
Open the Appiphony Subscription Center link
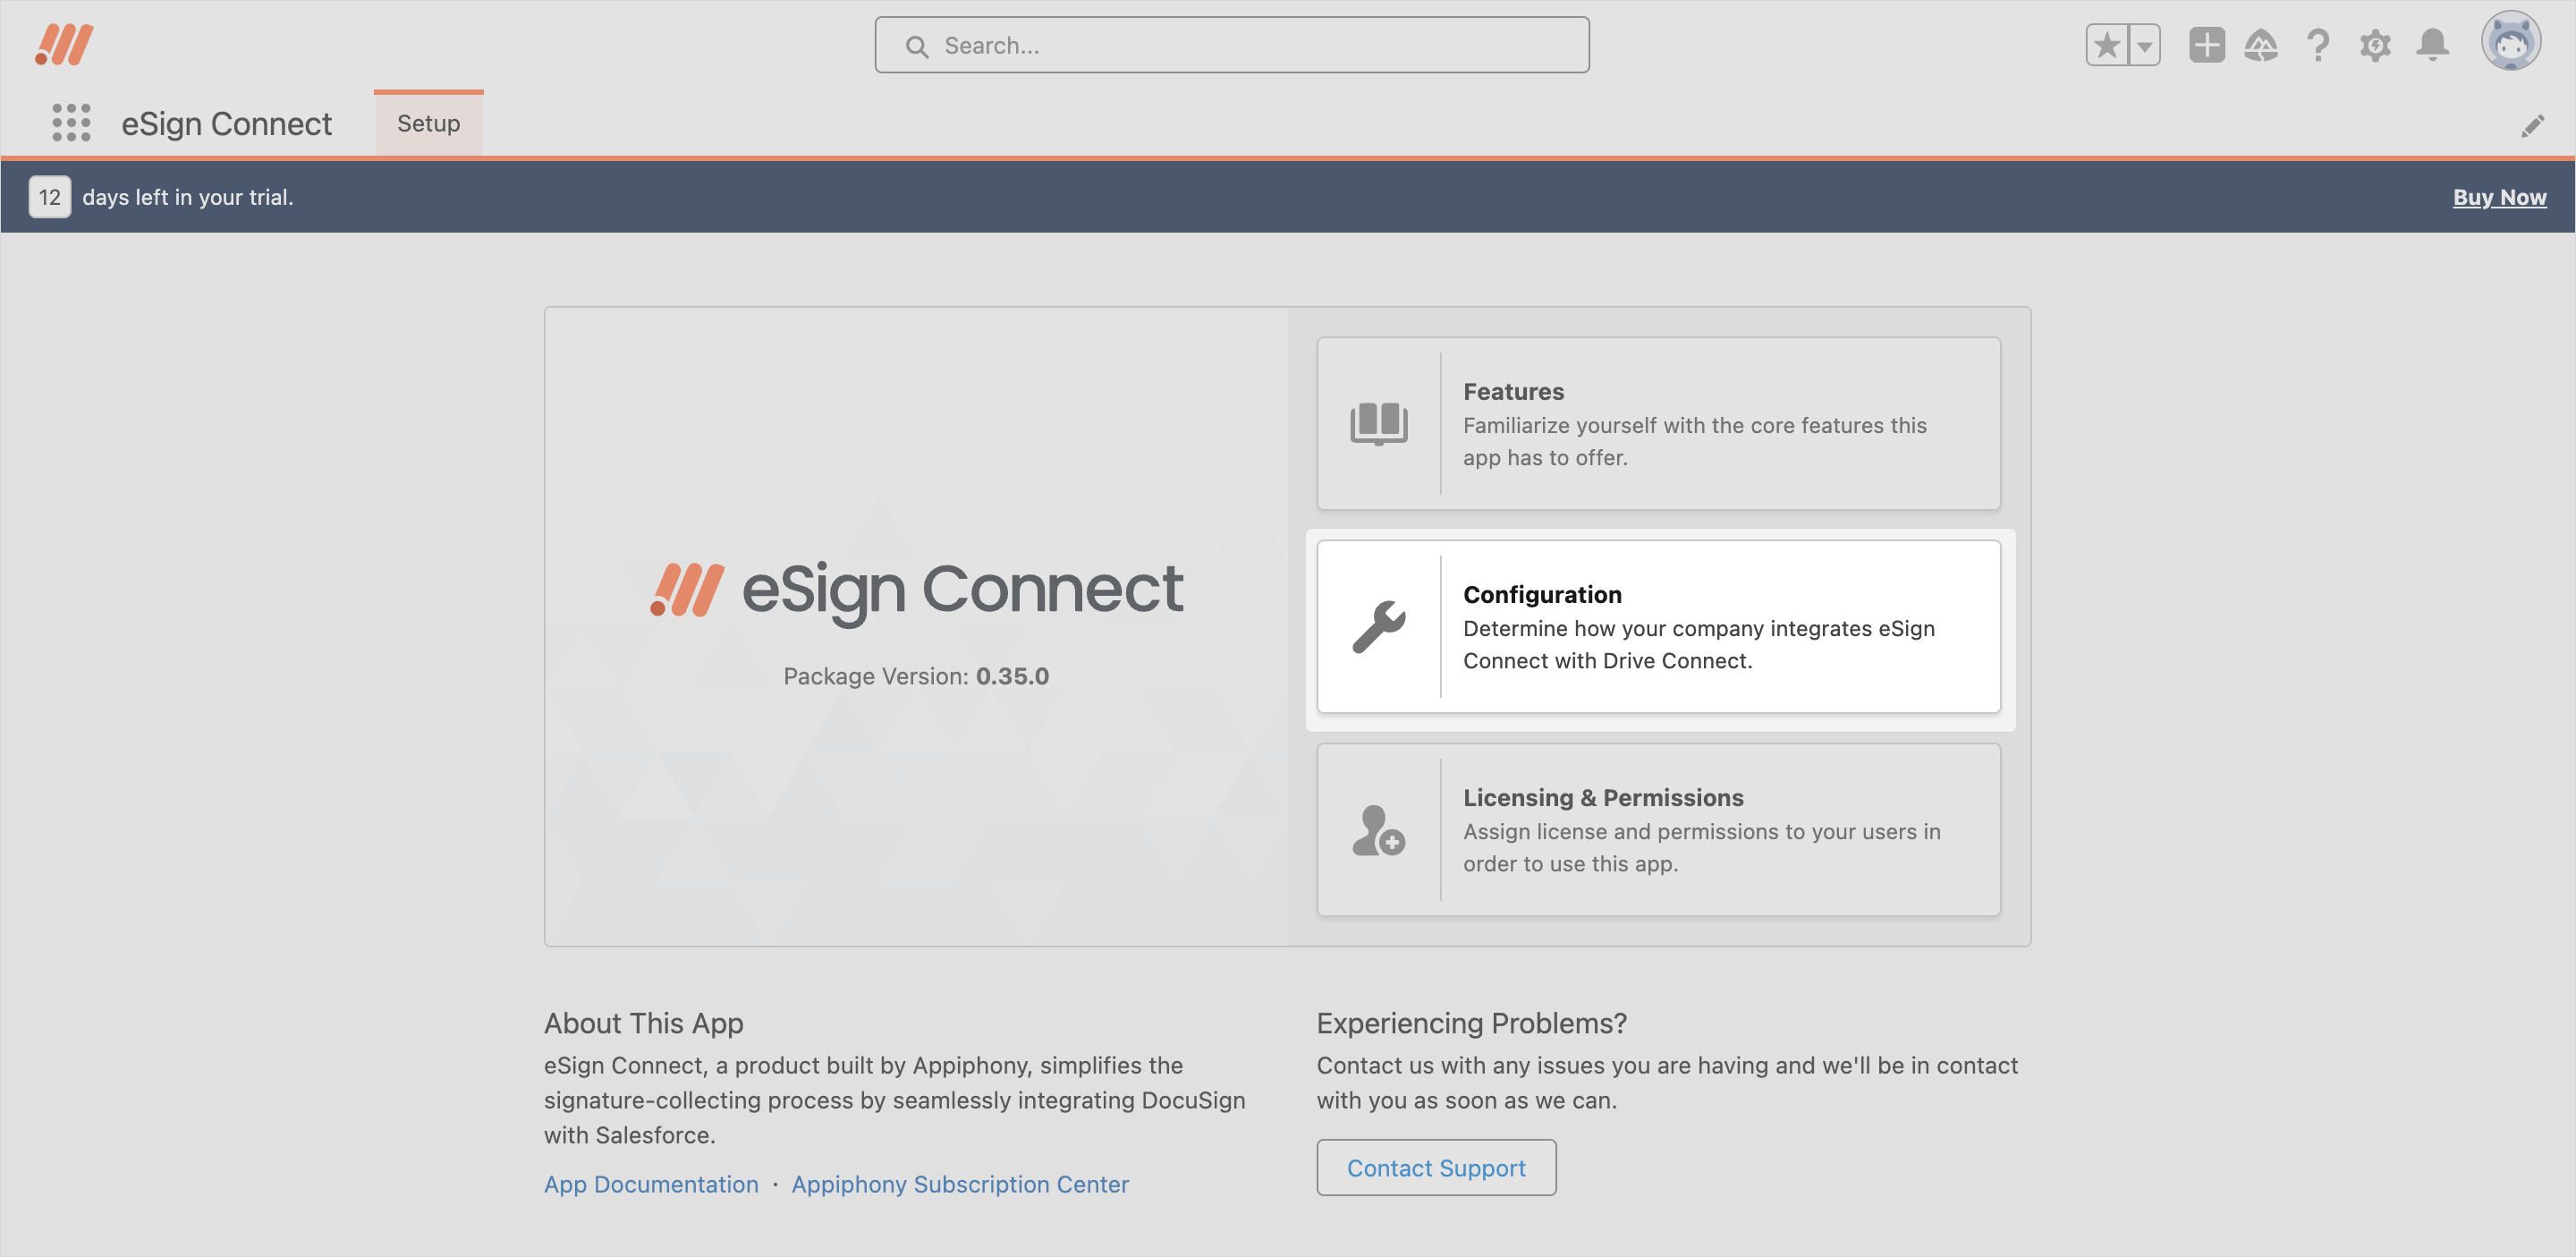pyautogui.click(x=960, y=1184)
